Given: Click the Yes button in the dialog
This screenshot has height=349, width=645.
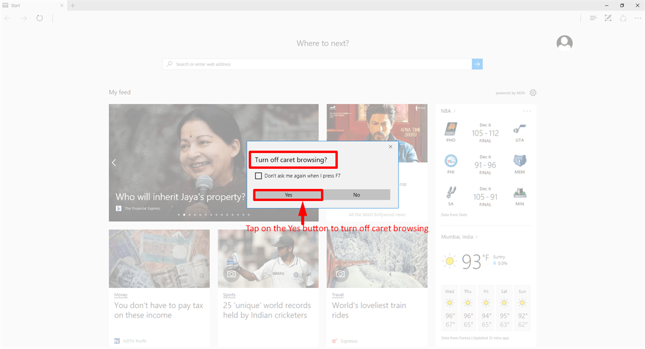Looking at the screenshot, I should 288,195.
